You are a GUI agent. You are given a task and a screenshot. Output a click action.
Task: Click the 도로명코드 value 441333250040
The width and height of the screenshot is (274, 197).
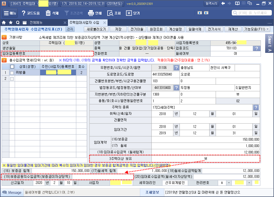tap(165, 74)
